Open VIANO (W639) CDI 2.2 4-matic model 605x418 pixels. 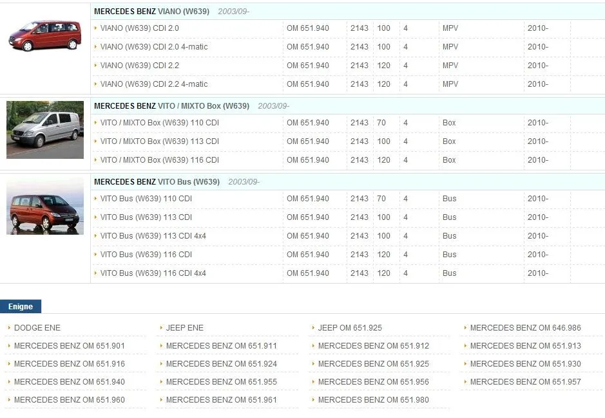154,84
